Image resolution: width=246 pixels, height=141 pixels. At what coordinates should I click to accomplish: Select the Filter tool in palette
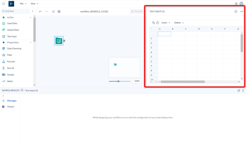[x=9, y=55]
